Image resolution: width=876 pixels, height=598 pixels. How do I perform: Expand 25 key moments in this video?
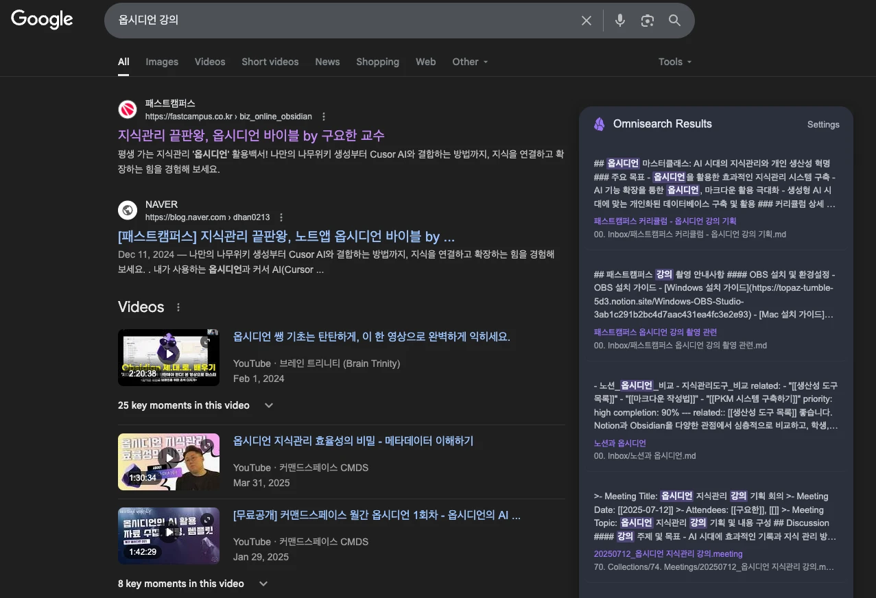(x=196, y=405)
